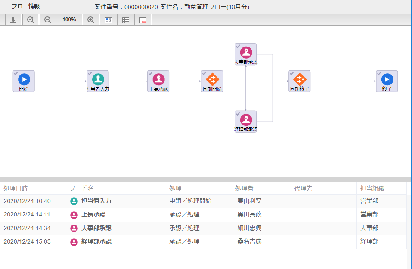Screen dimensions: 412x269
Task: Select the 同期開始 sync node
Action: [x=212, y=81]
